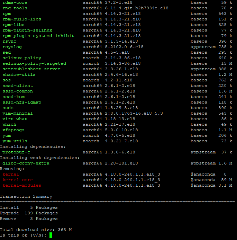Image resolution: width=237 pixels, height=240 pixels.
Task: Click the Installing weak dependencies: heading
Action: click(40, 158)
